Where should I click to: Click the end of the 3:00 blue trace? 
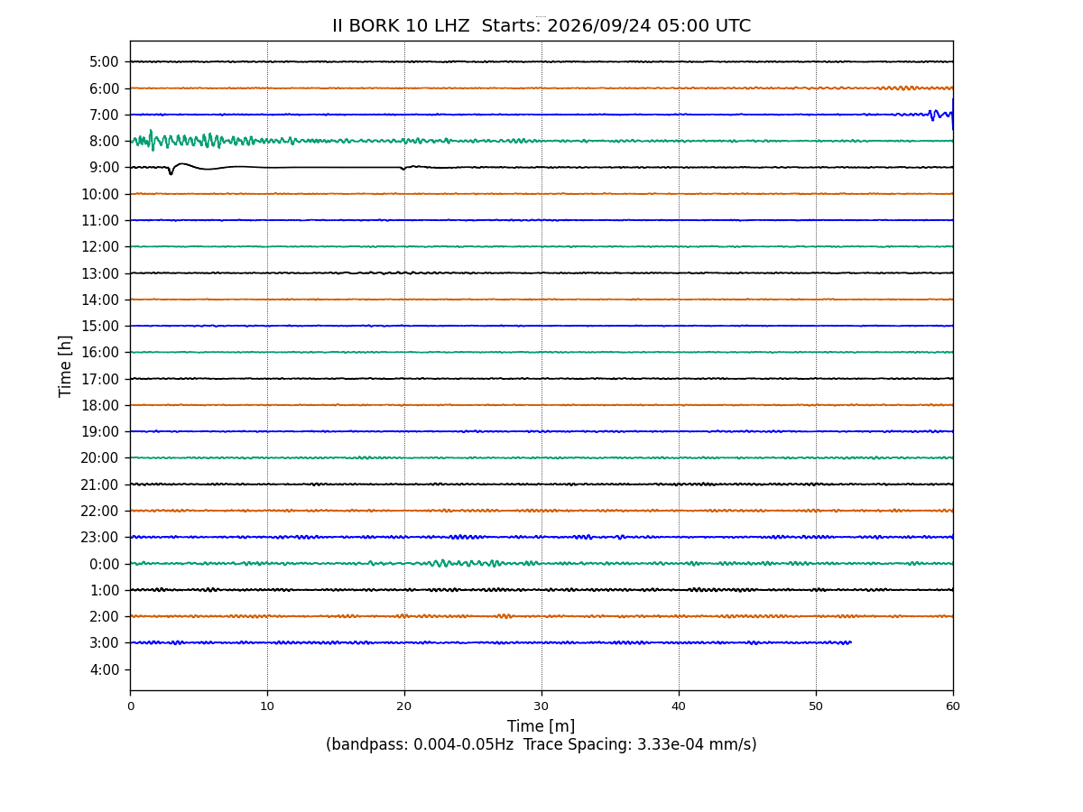click(x=849, y=642)
